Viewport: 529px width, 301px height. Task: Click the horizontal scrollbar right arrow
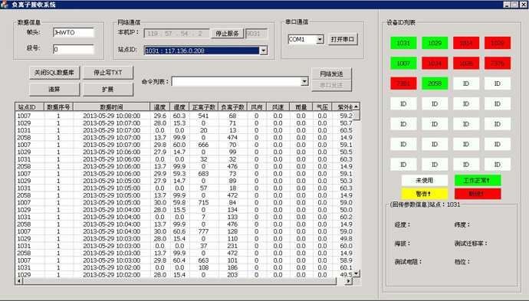(x=349, y=281)
